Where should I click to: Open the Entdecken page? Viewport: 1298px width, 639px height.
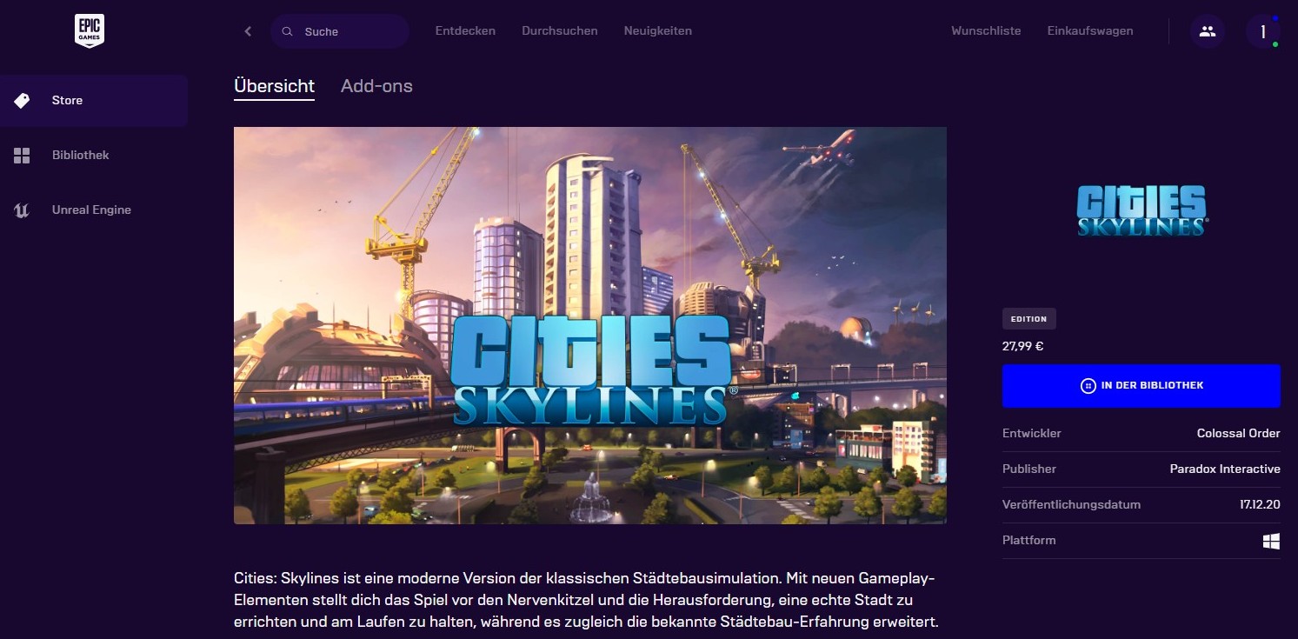tap(465, 31)
